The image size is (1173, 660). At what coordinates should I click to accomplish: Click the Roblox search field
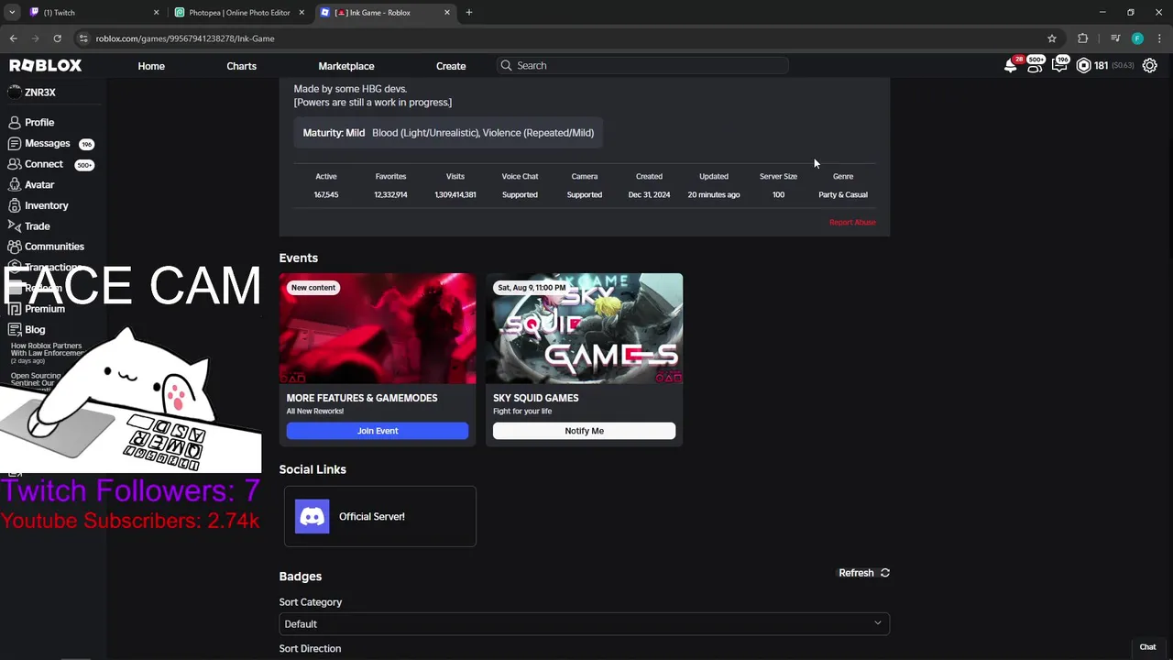pyautogui.click(x=641, y=66)
